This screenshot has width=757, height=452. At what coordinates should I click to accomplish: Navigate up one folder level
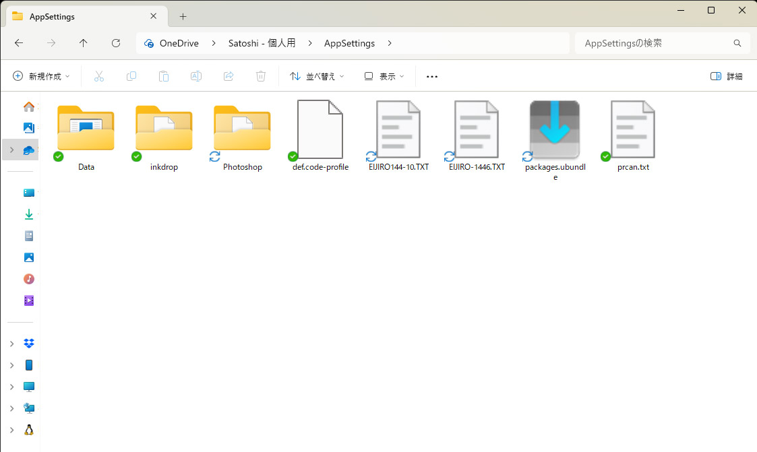click(x=83, y=43)
